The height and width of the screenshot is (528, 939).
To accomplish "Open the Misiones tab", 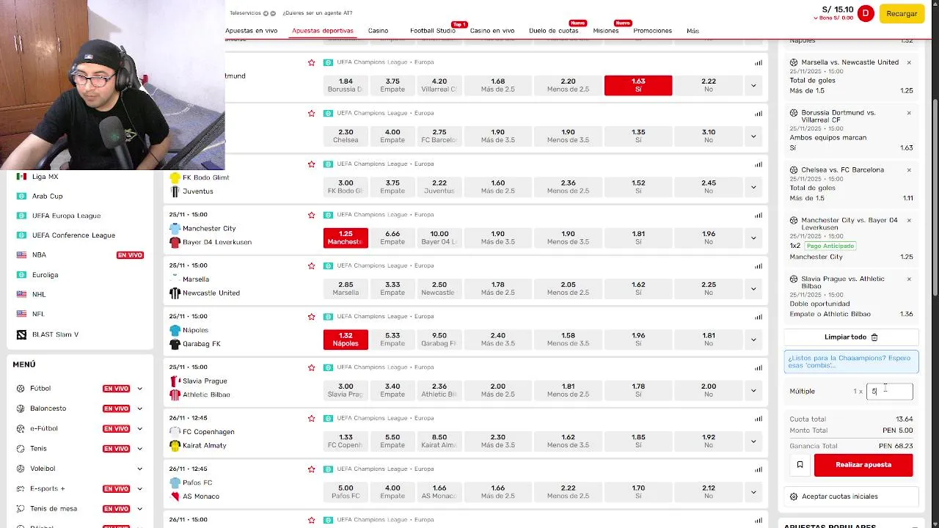I will coord(606,31).
